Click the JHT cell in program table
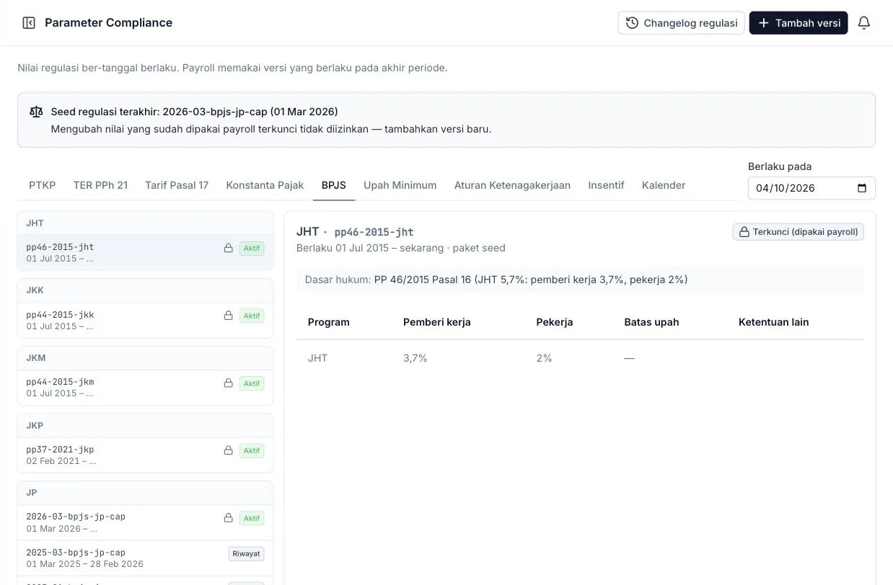This screenshot has width=893, height=585. [317, 358]
